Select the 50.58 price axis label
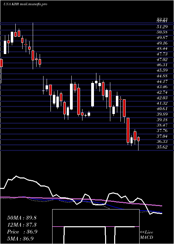This screenshot has height=244, width=174. [x=162, y=32]
